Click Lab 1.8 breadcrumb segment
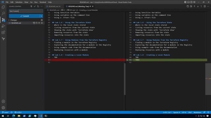The width and height of the screenshot is (211, 118). (82, 10)
